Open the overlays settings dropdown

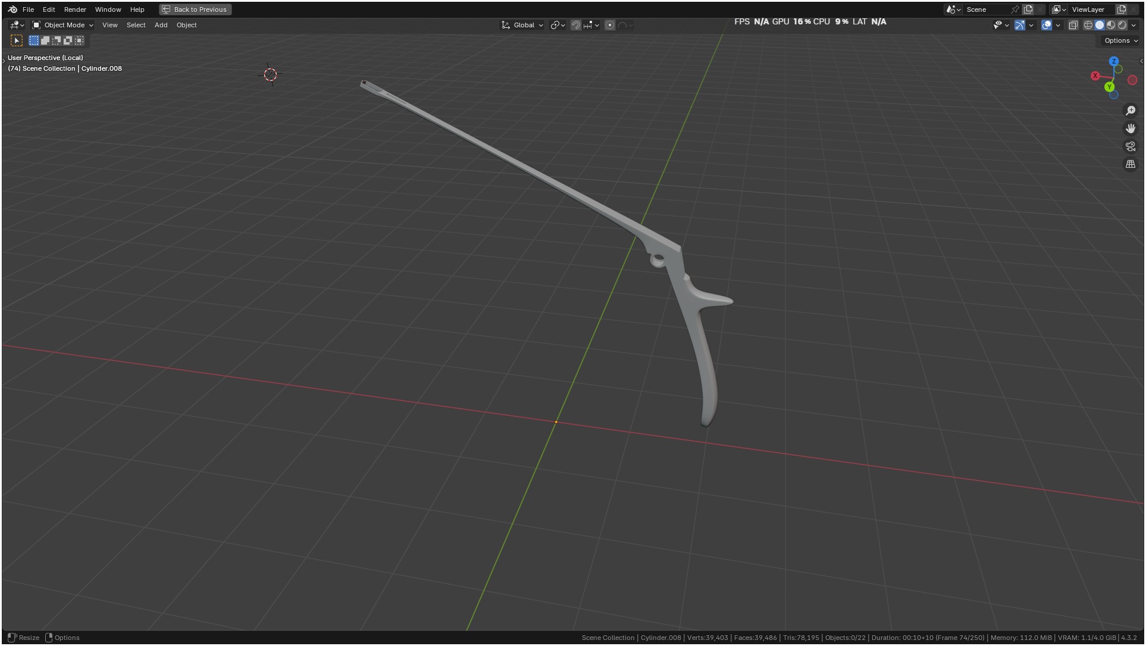pyautogui.click(x=1058, y=25)
